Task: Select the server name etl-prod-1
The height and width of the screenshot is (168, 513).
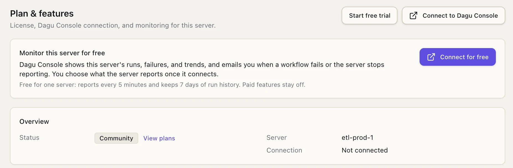Action: [357, 138]
